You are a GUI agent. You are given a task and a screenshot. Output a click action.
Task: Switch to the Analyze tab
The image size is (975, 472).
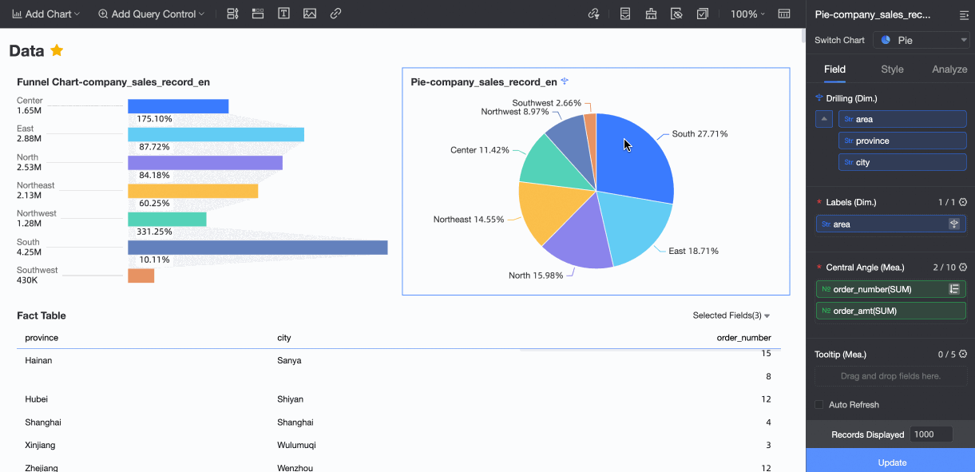click(x=949, y=69)
